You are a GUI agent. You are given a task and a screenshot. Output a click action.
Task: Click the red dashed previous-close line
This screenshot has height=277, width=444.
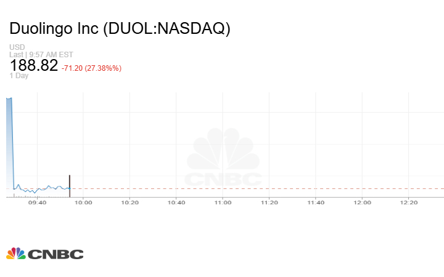247,188
